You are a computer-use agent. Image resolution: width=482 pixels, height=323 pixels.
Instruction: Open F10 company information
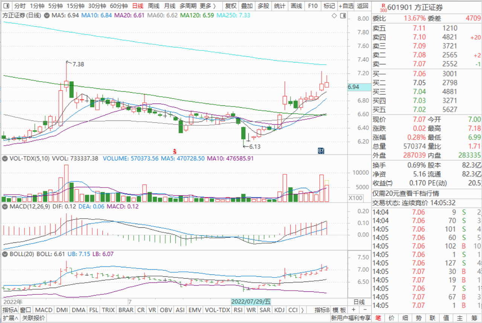click(x=313, y=6)
